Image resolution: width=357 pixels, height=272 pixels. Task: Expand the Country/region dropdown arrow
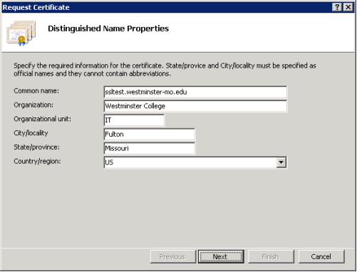pyautogui.click(x=281, y=162)
